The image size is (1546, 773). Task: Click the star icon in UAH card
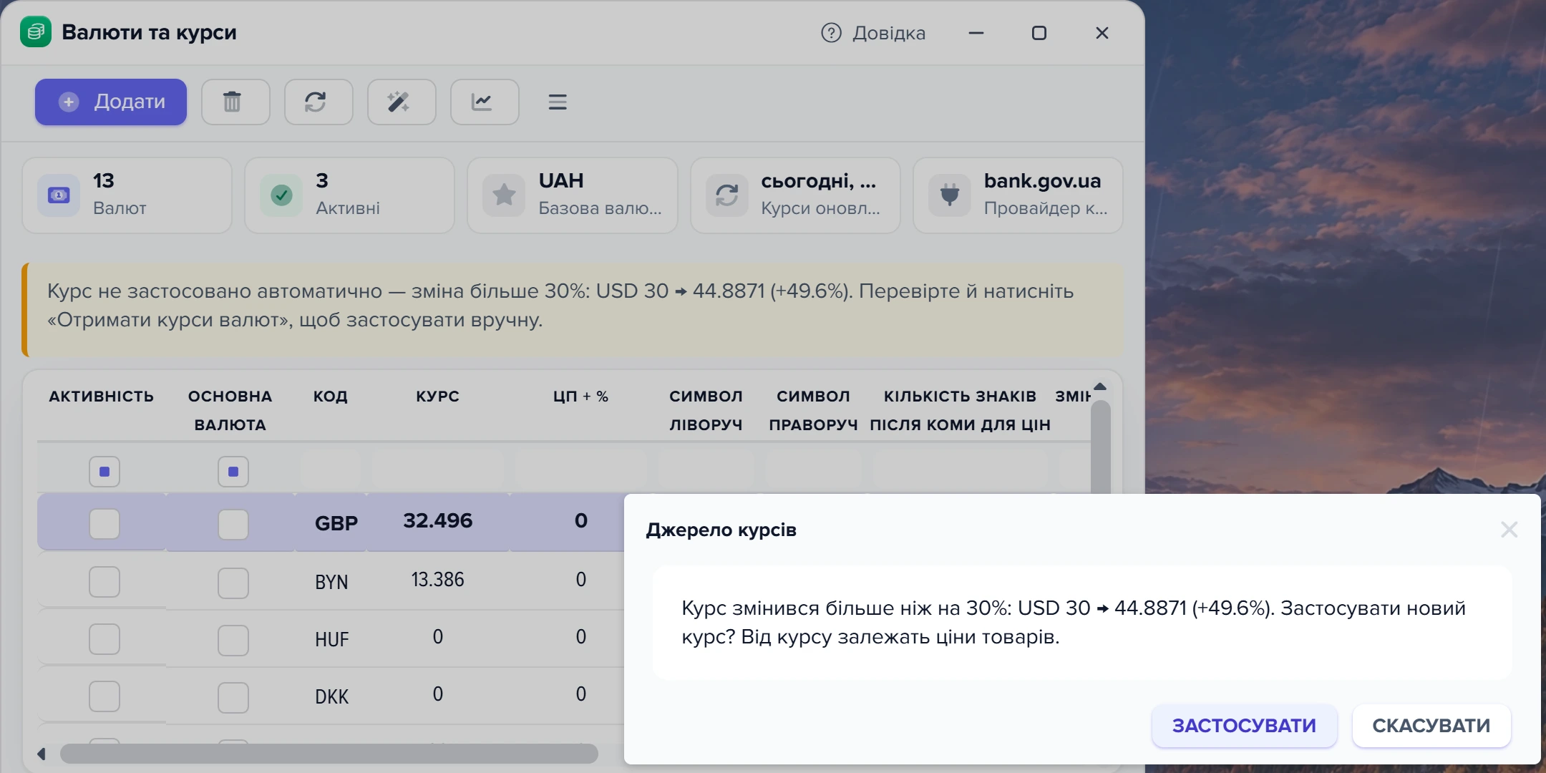pos(504,195)
